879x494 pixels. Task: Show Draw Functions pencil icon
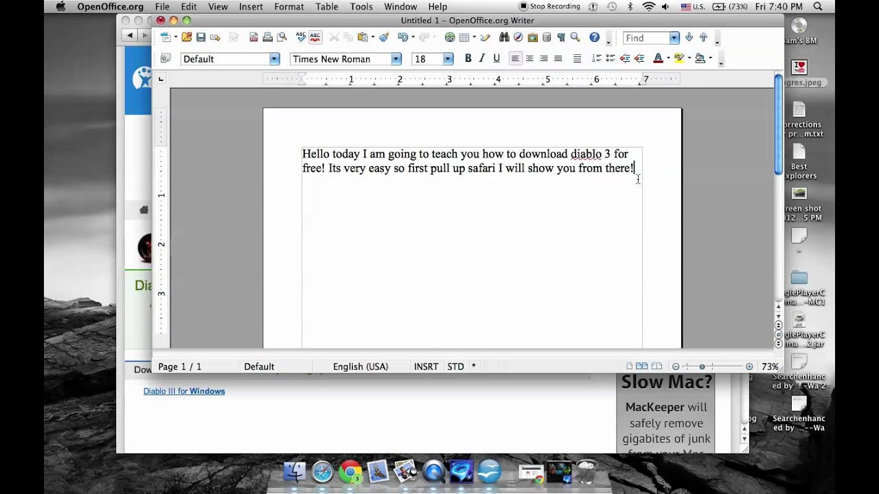click(485, 37)
